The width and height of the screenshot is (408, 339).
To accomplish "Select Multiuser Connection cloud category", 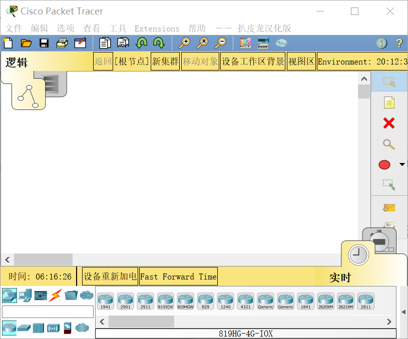I will pos(87,295).
